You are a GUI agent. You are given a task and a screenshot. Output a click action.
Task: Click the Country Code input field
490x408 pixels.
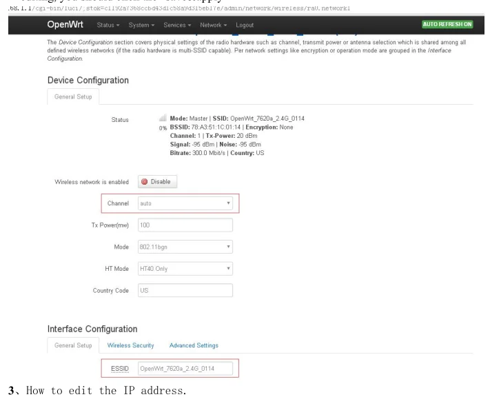[185, 290]
